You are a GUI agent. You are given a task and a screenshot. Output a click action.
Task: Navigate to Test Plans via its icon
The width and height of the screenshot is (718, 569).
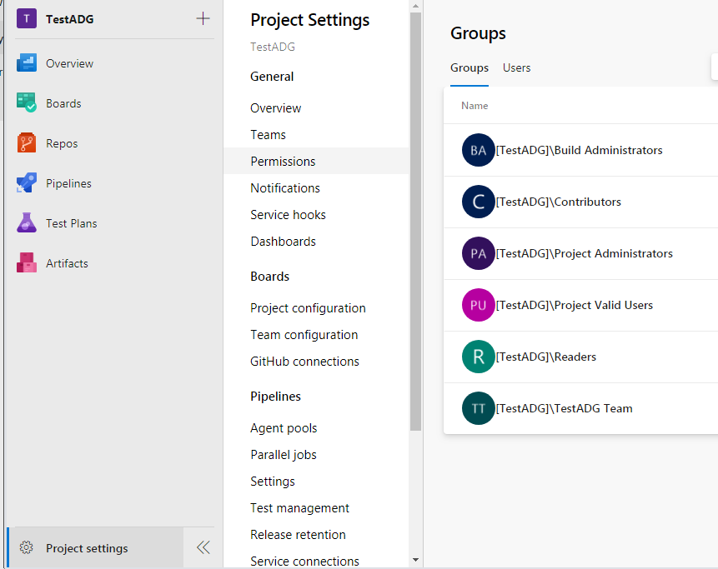28,222
